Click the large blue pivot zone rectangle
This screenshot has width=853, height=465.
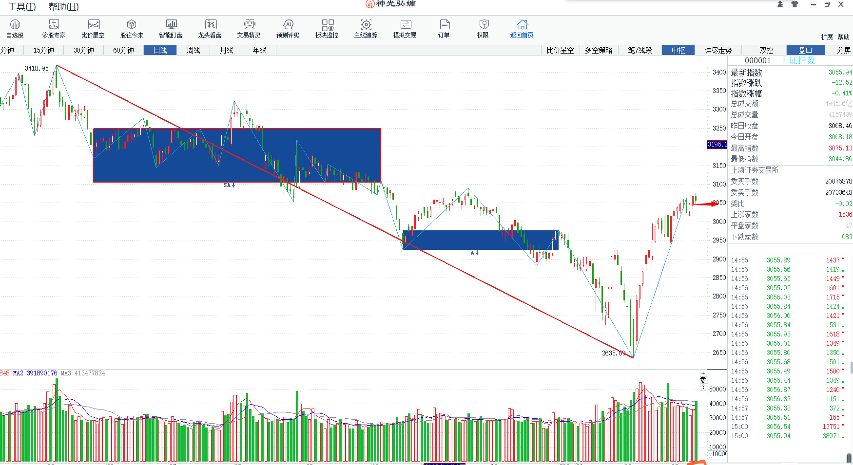[237, 155]
